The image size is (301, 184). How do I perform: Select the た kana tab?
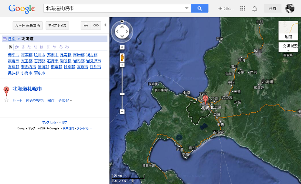29,47
